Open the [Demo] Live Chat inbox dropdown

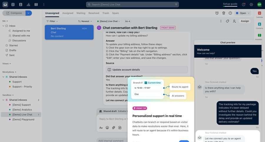point(108,21)
